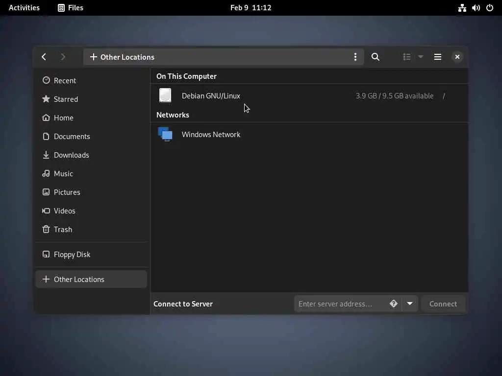Open Videos in the sidebar

click(x=91, y=211)
